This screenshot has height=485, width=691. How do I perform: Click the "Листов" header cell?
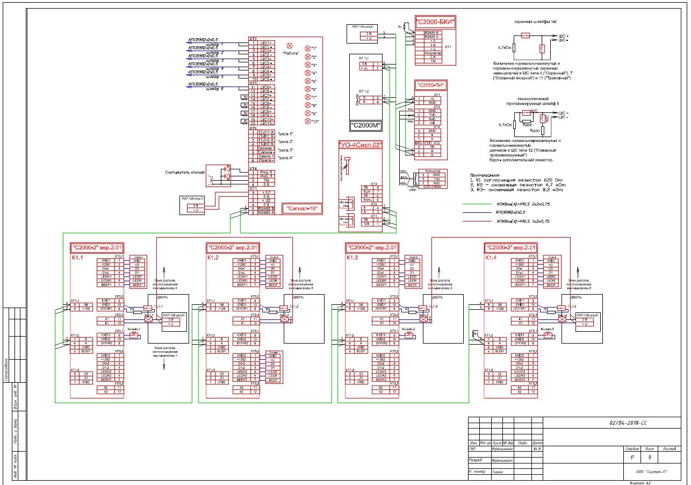(x=670, y=448)
